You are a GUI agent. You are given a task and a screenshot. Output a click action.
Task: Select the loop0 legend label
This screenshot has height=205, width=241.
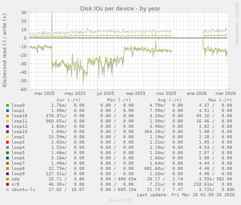[18, 105]
